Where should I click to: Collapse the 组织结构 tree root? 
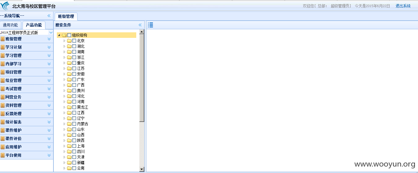(59, 35)
